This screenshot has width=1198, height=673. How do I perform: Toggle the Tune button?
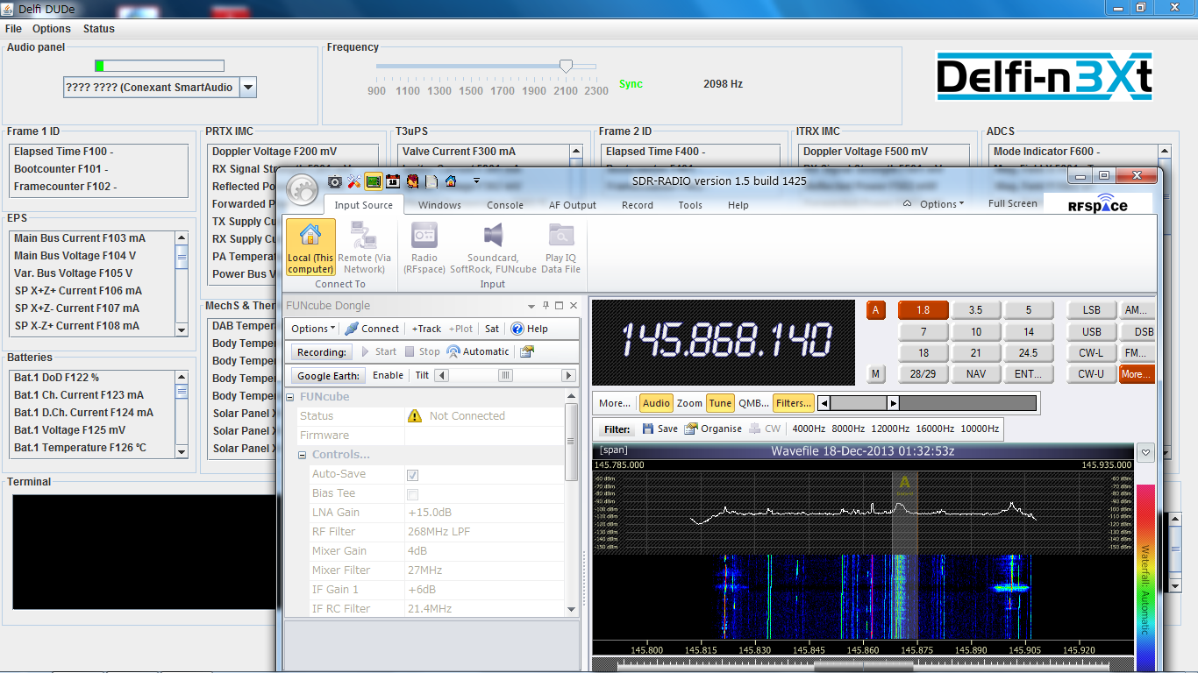[x=720, y=403]
